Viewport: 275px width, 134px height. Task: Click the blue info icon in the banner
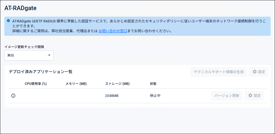pos(8,21)
